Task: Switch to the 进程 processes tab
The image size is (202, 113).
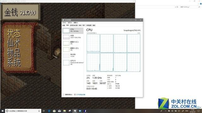Action: pyautogui.click(x=64, y=25)
